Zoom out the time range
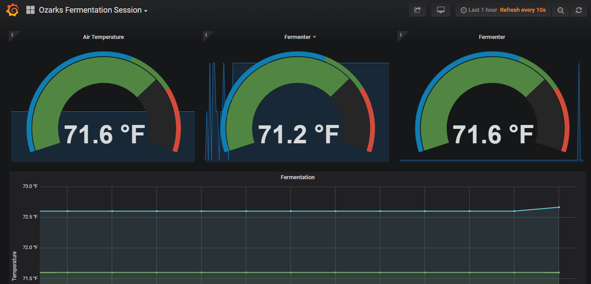 click(560, 10)
